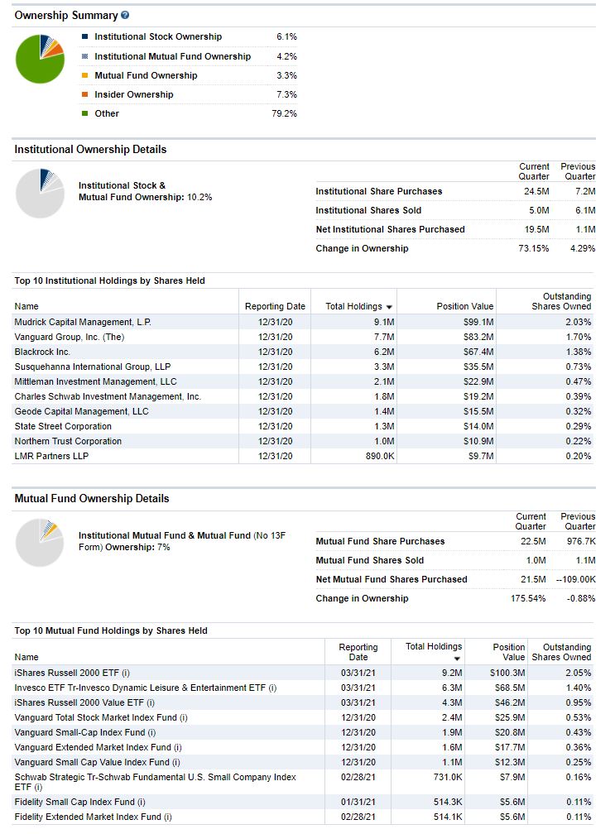615x834 pixels.
Task: Click the Institutional Stock Ownership blue legend swatch
Action: click(x=85, y=36)
